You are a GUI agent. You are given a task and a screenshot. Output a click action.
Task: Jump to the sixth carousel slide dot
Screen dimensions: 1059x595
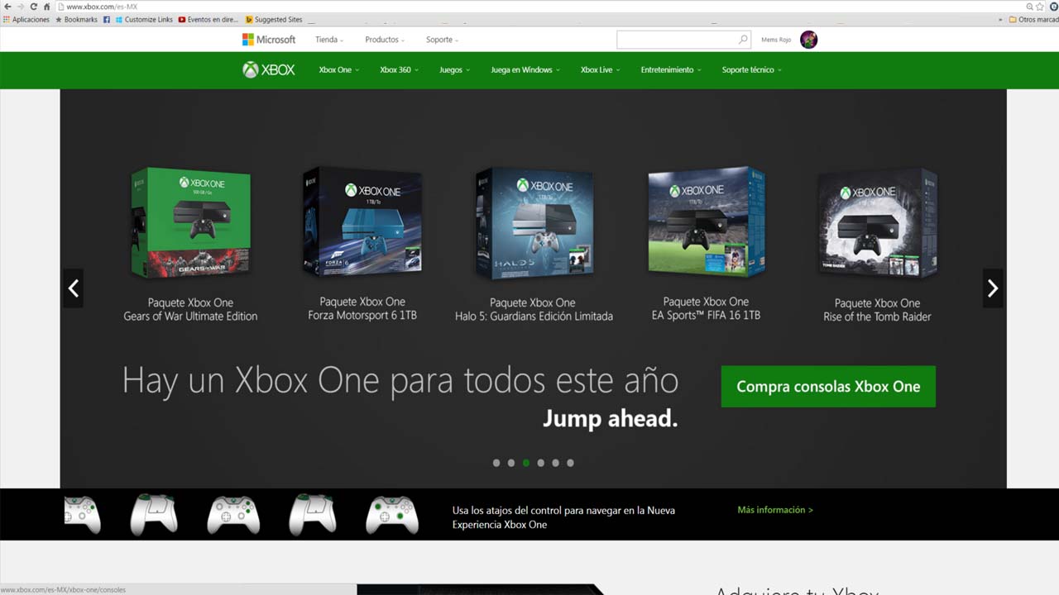pyautogui.click(x=570, y=463)
